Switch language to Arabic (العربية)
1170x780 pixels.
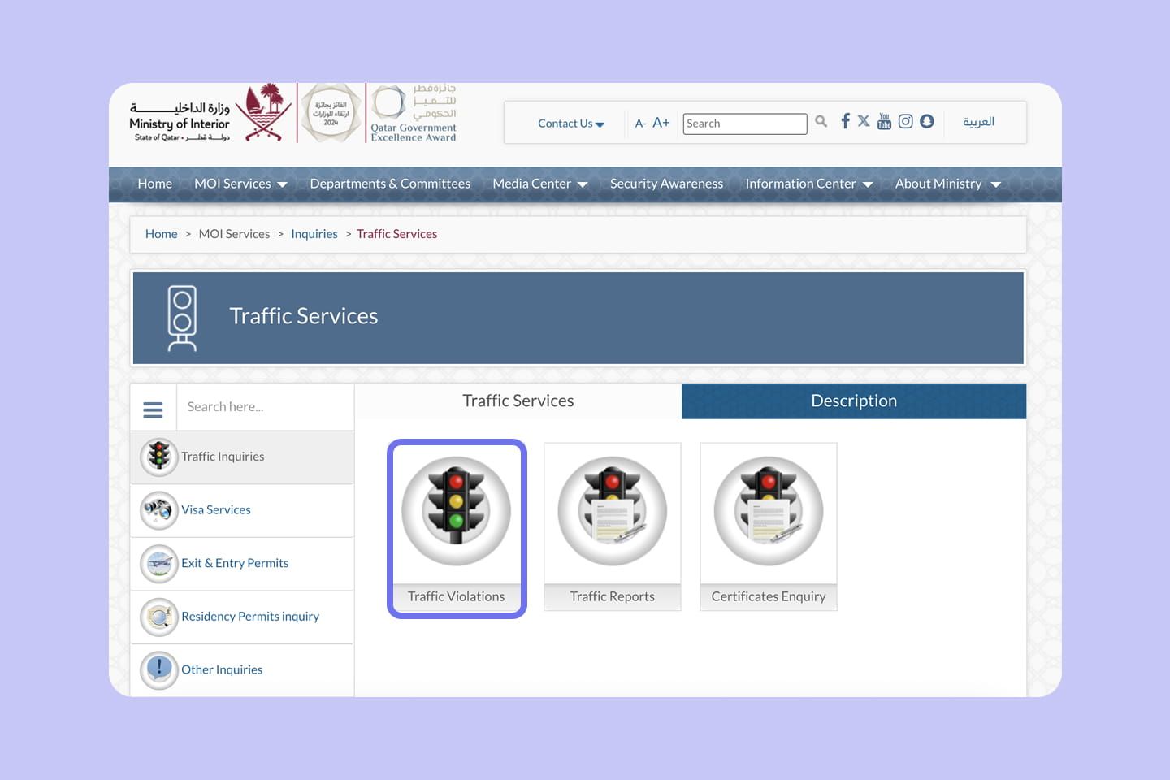tap(978, 122)
